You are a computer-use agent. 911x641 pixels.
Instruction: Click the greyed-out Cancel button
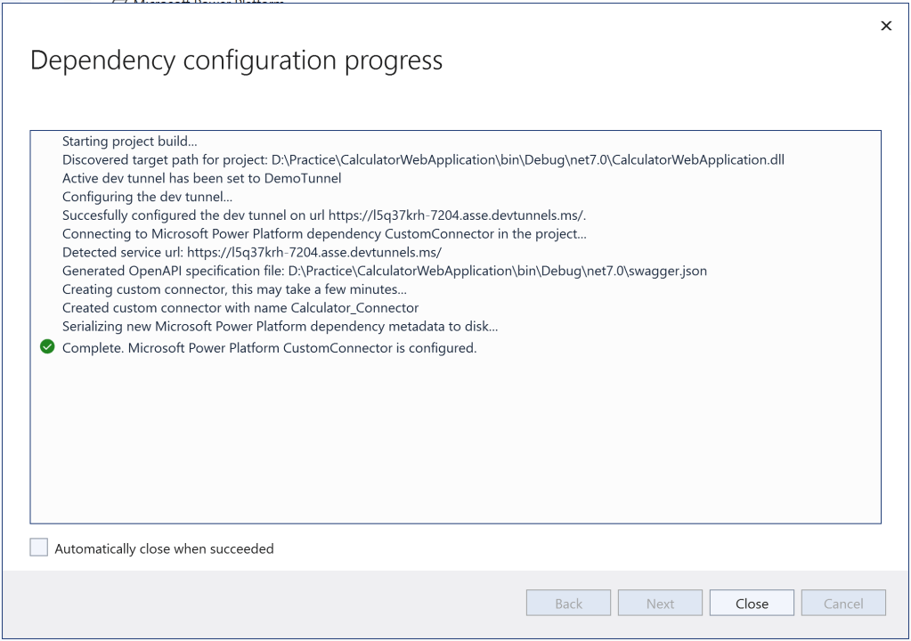point(843,604)
